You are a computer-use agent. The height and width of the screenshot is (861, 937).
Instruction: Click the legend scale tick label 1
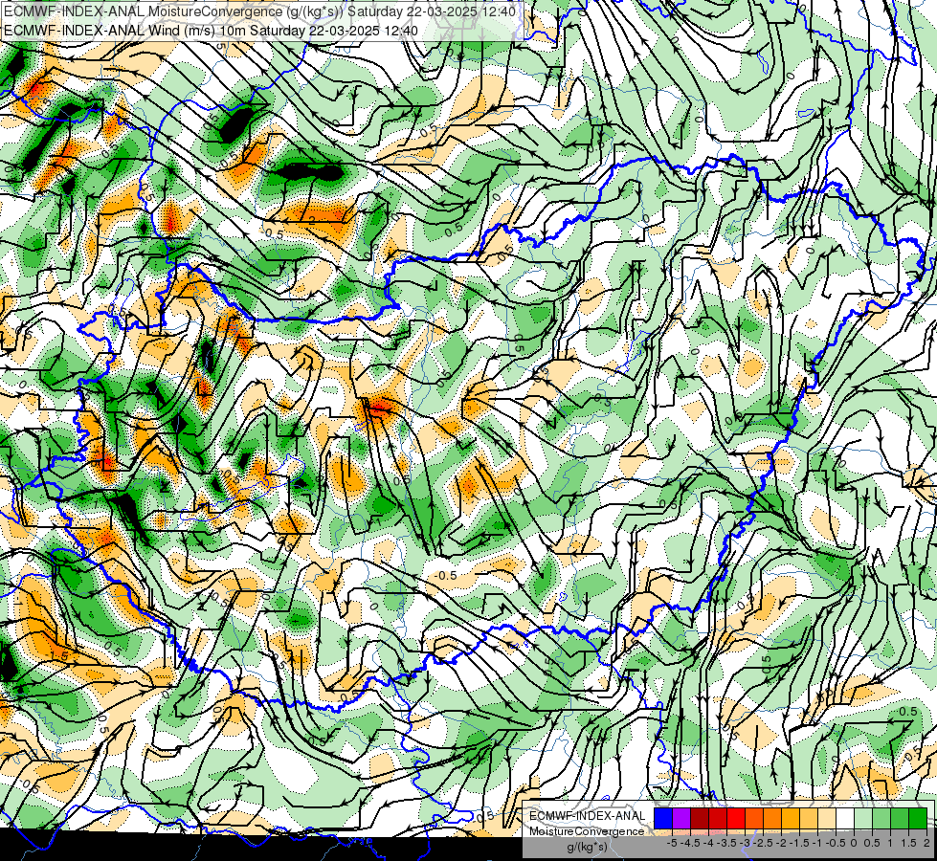pyautogui.click(x=890, y=843)
